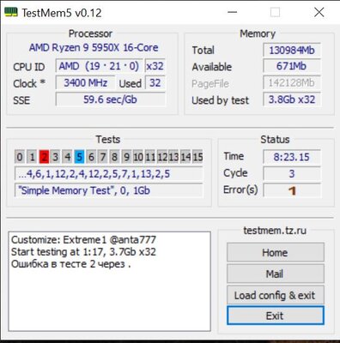Image resolution: width=340 pixels, height=343 pixels.
Task: Select test box number 9
Action: (x=126, y=157)
